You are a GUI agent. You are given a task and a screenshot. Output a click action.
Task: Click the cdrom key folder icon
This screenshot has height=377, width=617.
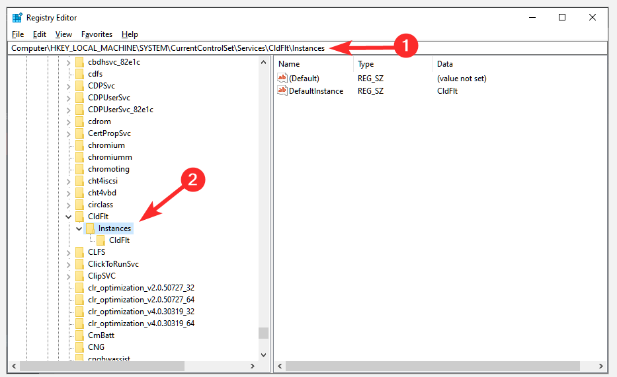pos(79,121)
